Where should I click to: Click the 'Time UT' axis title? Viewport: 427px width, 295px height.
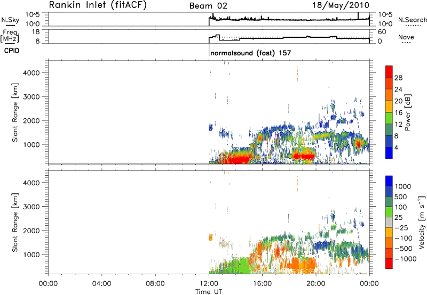click(x=209, y=292)
